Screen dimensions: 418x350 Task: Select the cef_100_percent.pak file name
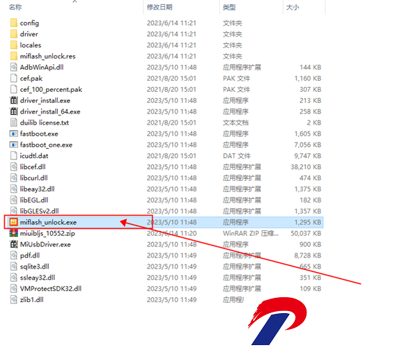(51, 90)
